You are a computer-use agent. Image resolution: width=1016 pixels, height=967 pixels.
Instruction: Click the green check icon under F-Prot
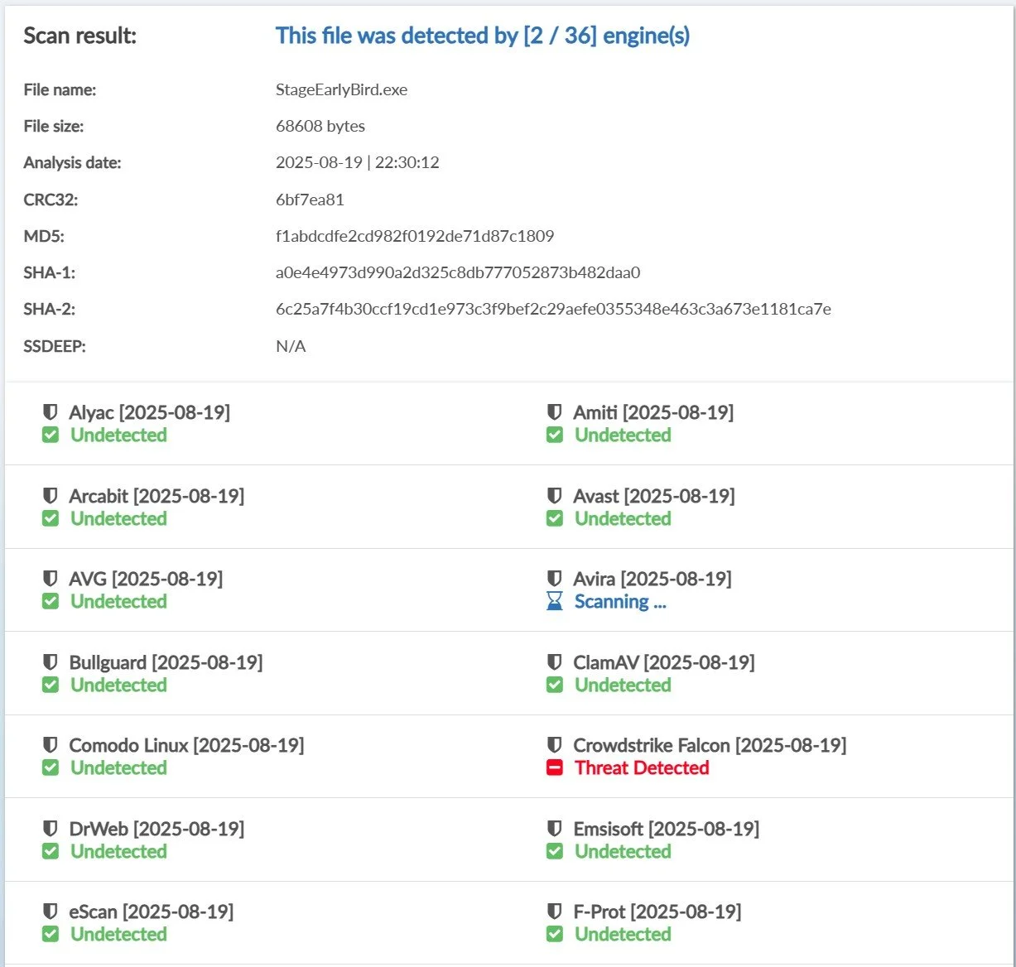[x=555, y=934]
